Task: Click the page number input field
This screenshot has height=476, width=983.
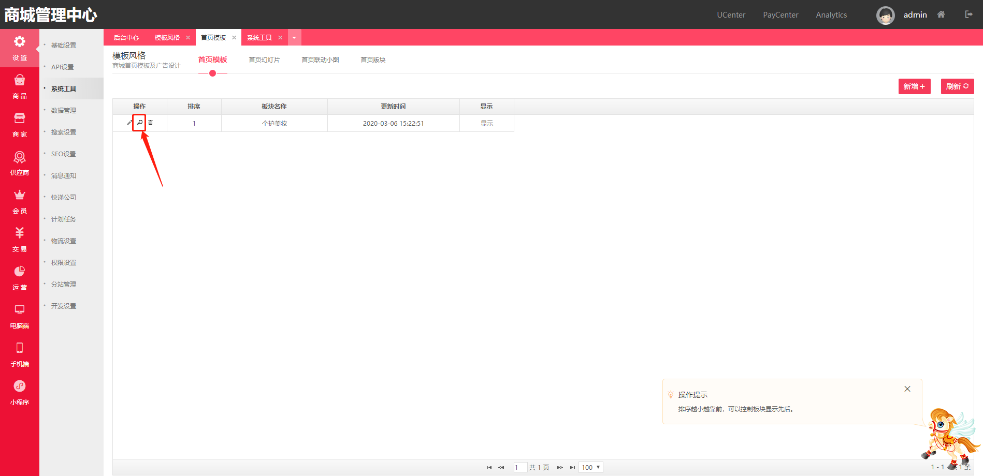Action: coord(520,467)
